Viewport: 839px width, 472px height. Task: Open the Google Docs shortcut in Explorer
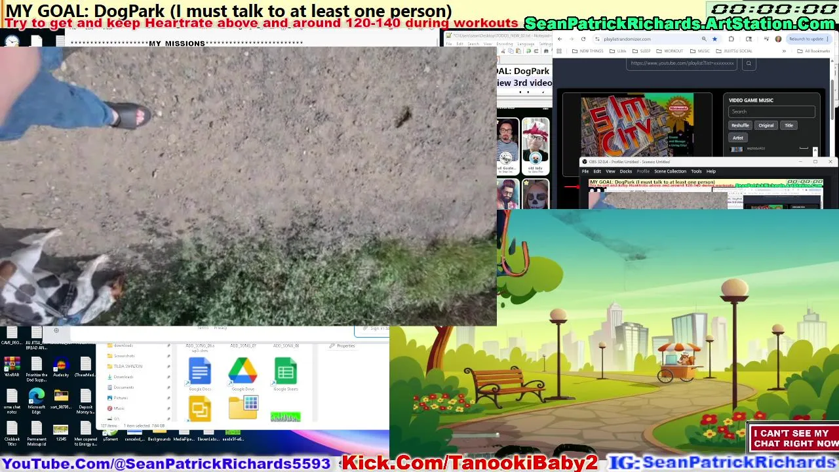pyautogui.click(x=200, y=374)
